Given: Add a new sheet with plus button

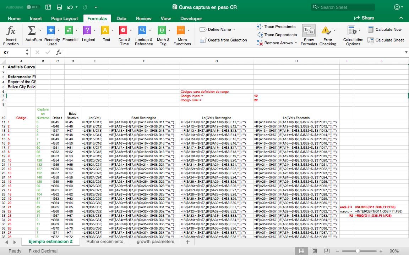Looking at the screenshot, I should pyautogui.click(x=187, y=242).
